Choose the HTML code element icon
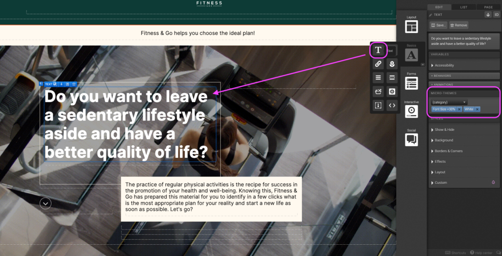Screen dimensions: 502x256 pyautogui.click(x=392, y=105)
